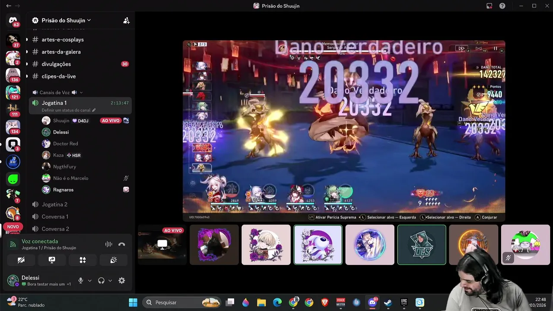Open the clipes-da-live channel

[x=59, y=76]
